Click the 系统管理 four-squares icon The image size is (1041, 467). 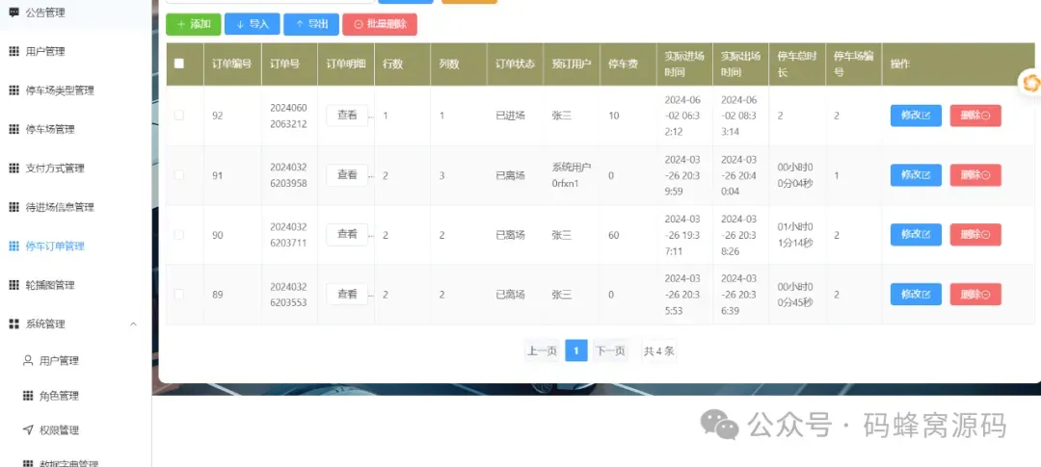pyautogui.click(x=13, y=324)
